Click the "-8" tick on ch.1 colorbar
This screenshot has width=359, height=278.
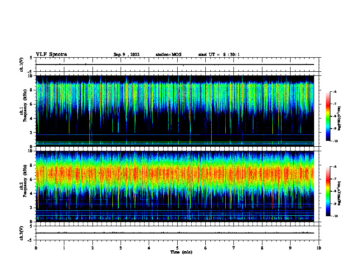point(335,116)
